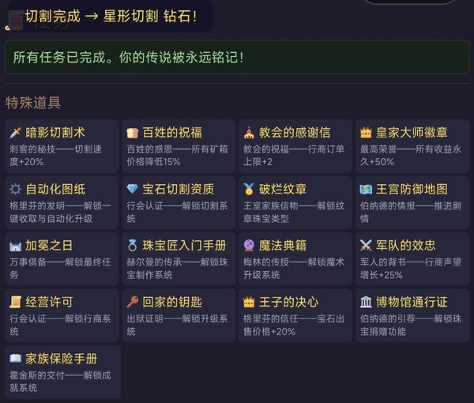Select the 经营许可 item card
Image resolution: width=474 pixels, height=403 pixels.
tap(60, 316)
